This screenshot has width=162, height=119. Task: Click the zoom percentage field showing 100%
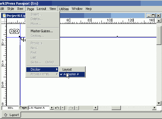coord(10,108)
